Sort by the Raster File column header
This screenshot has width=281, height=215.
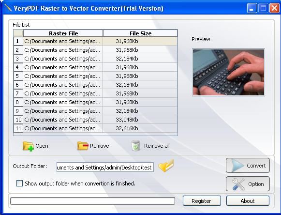(63, 33)
